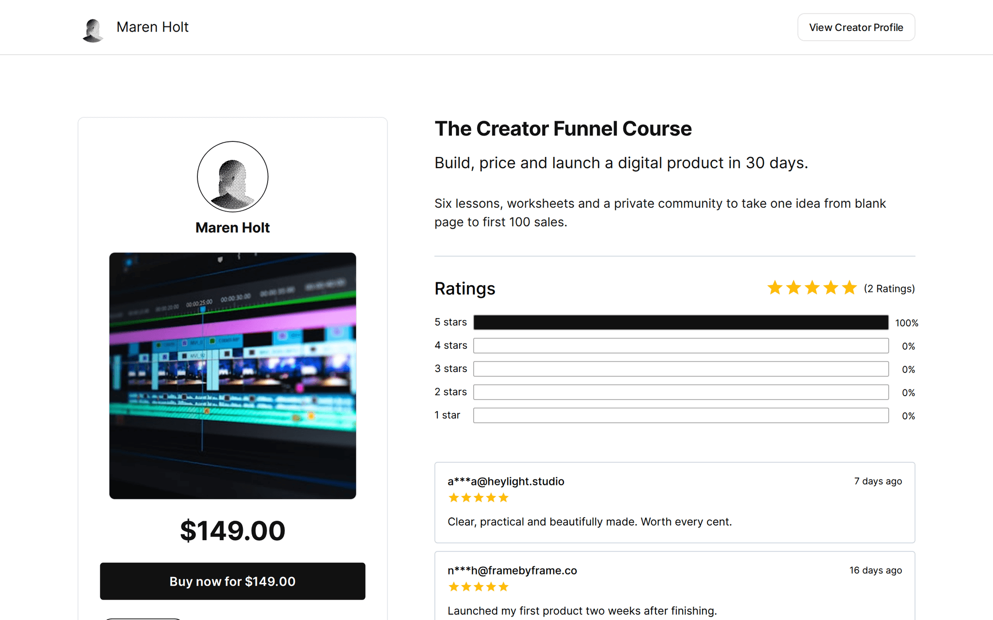
Task: Click the 7 days ago timestamp
Action: coord(878,481)
